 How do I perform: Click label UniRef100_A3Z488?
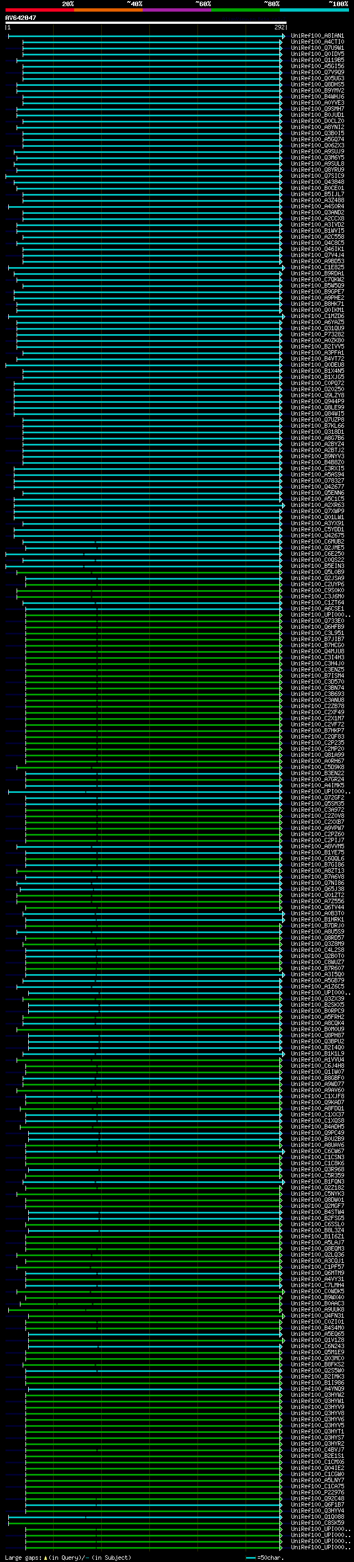(317, 200)
